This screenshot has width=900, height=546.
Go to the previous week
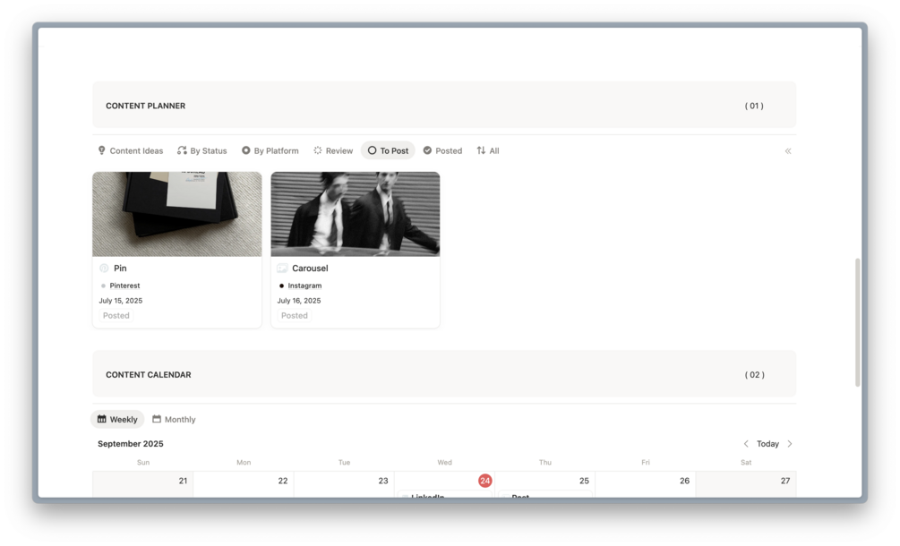pyautogui.click(x=746, y=444)
